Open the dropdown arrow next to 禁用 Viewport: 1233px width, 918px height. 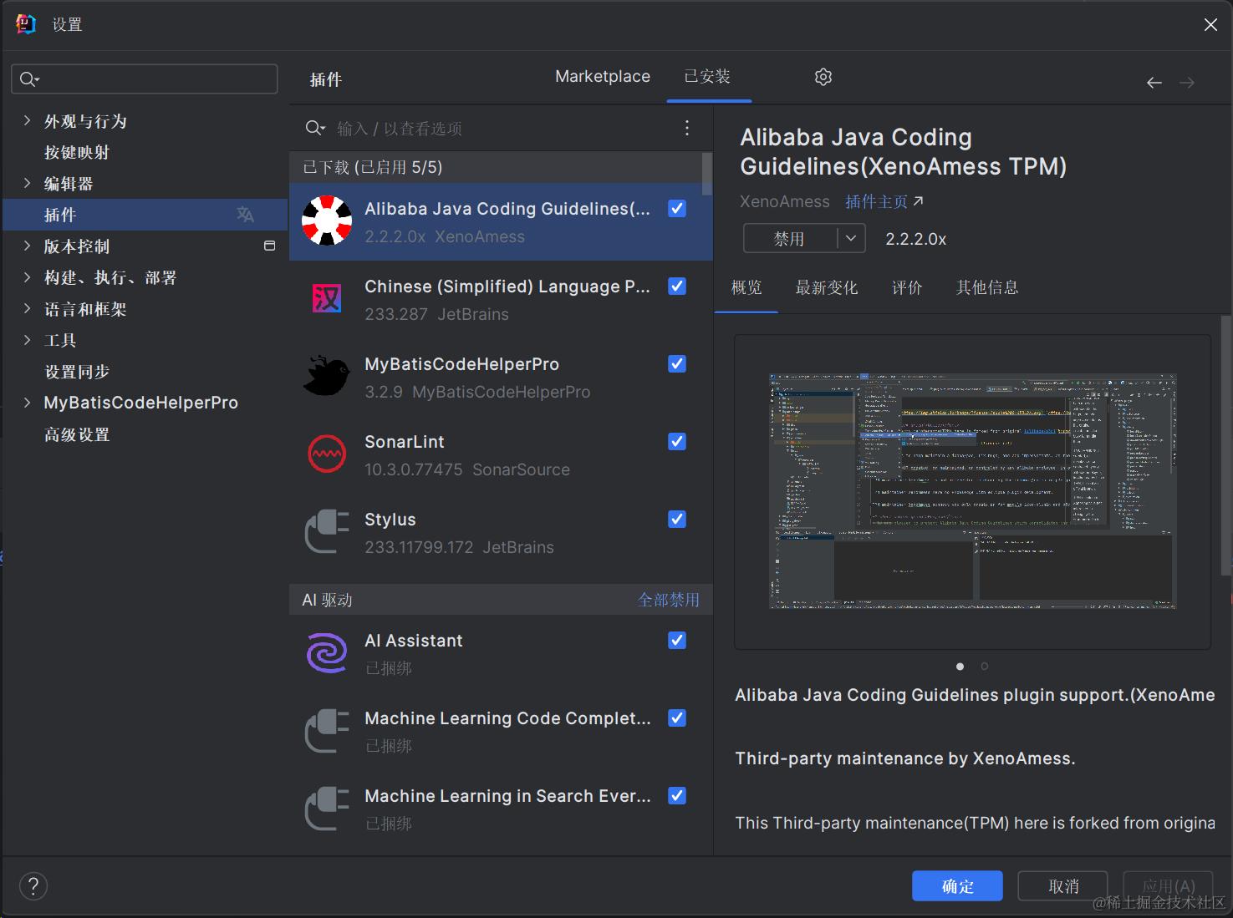851,238
